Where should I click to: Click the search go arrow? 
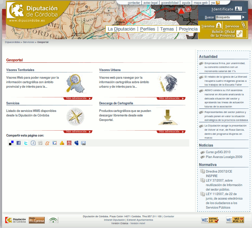(243, 17)
